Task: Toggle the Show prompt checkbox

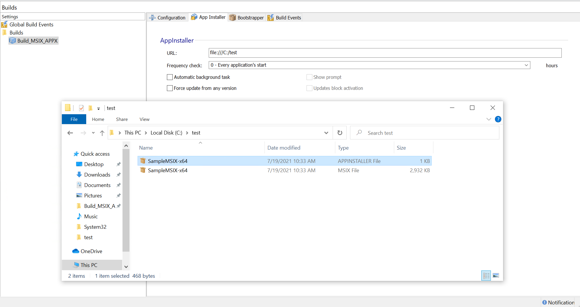Action: click(x=309, y=77)
